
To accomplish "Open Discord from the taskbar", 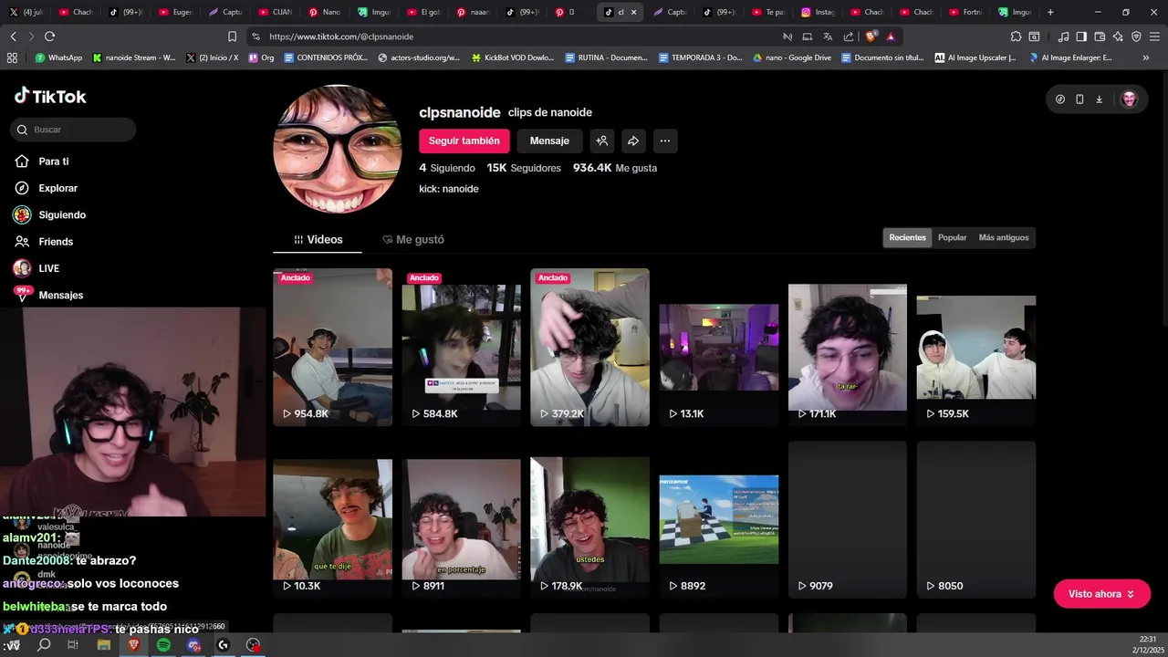I will (193, 645).
